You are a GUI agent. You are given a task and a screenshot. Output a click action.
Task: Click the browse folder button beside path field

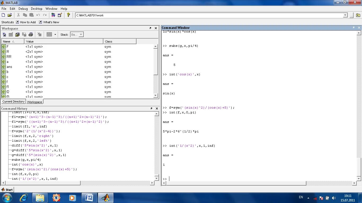point(351,15)
